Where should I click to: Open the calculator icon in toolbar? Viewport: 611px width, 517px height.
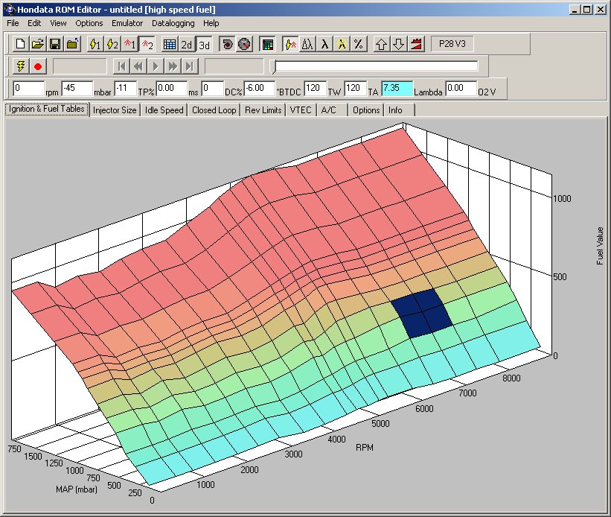click(x=267, y=44)
